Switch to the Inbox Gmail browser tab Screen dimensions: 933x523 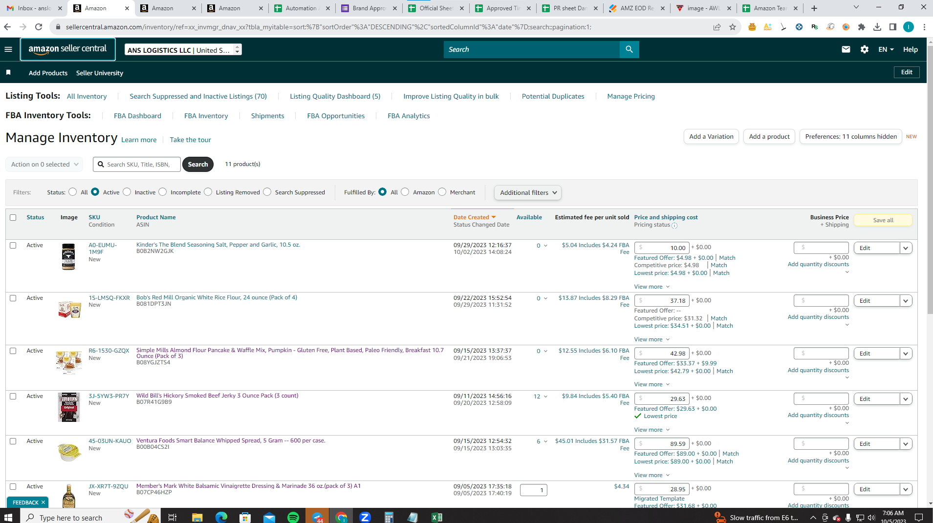(33, 8)
